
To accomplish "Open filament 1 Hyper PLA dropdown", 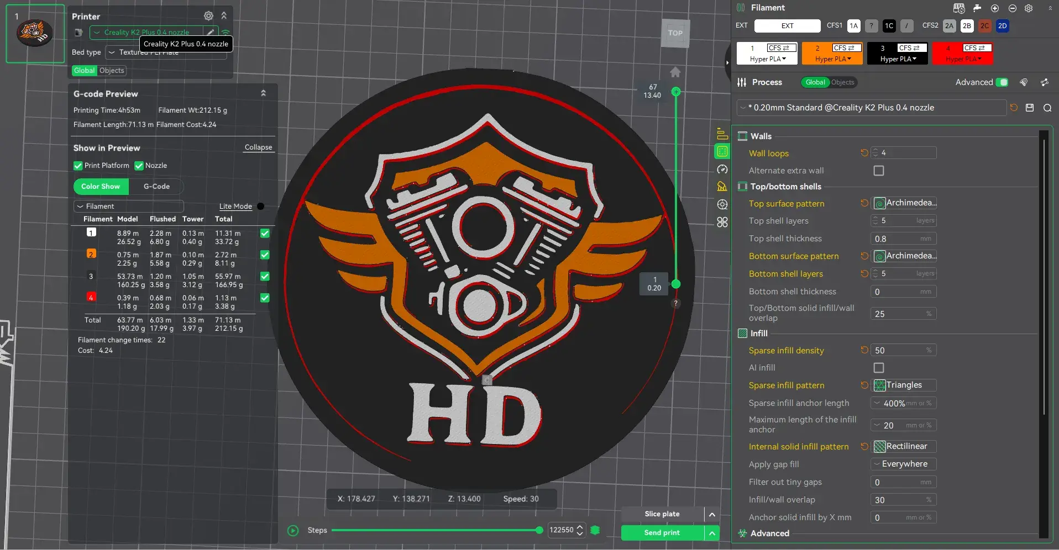I will 768,59.
